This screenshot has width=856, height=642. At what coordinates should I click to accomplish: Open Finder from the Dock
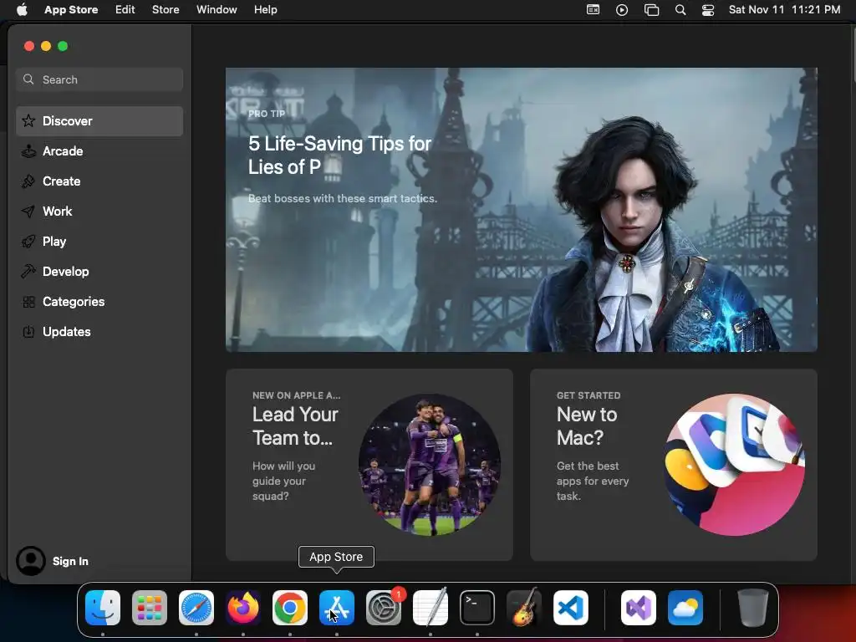tap(103, 608)
